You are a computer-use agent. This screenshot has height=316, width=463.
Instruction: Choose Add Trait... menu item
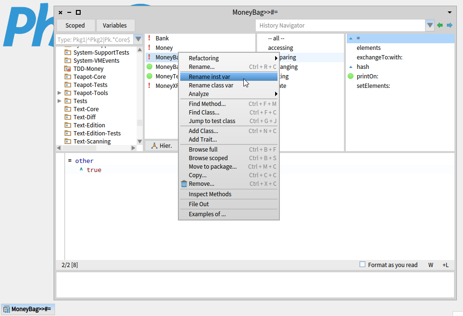click(x=229, y=139)
